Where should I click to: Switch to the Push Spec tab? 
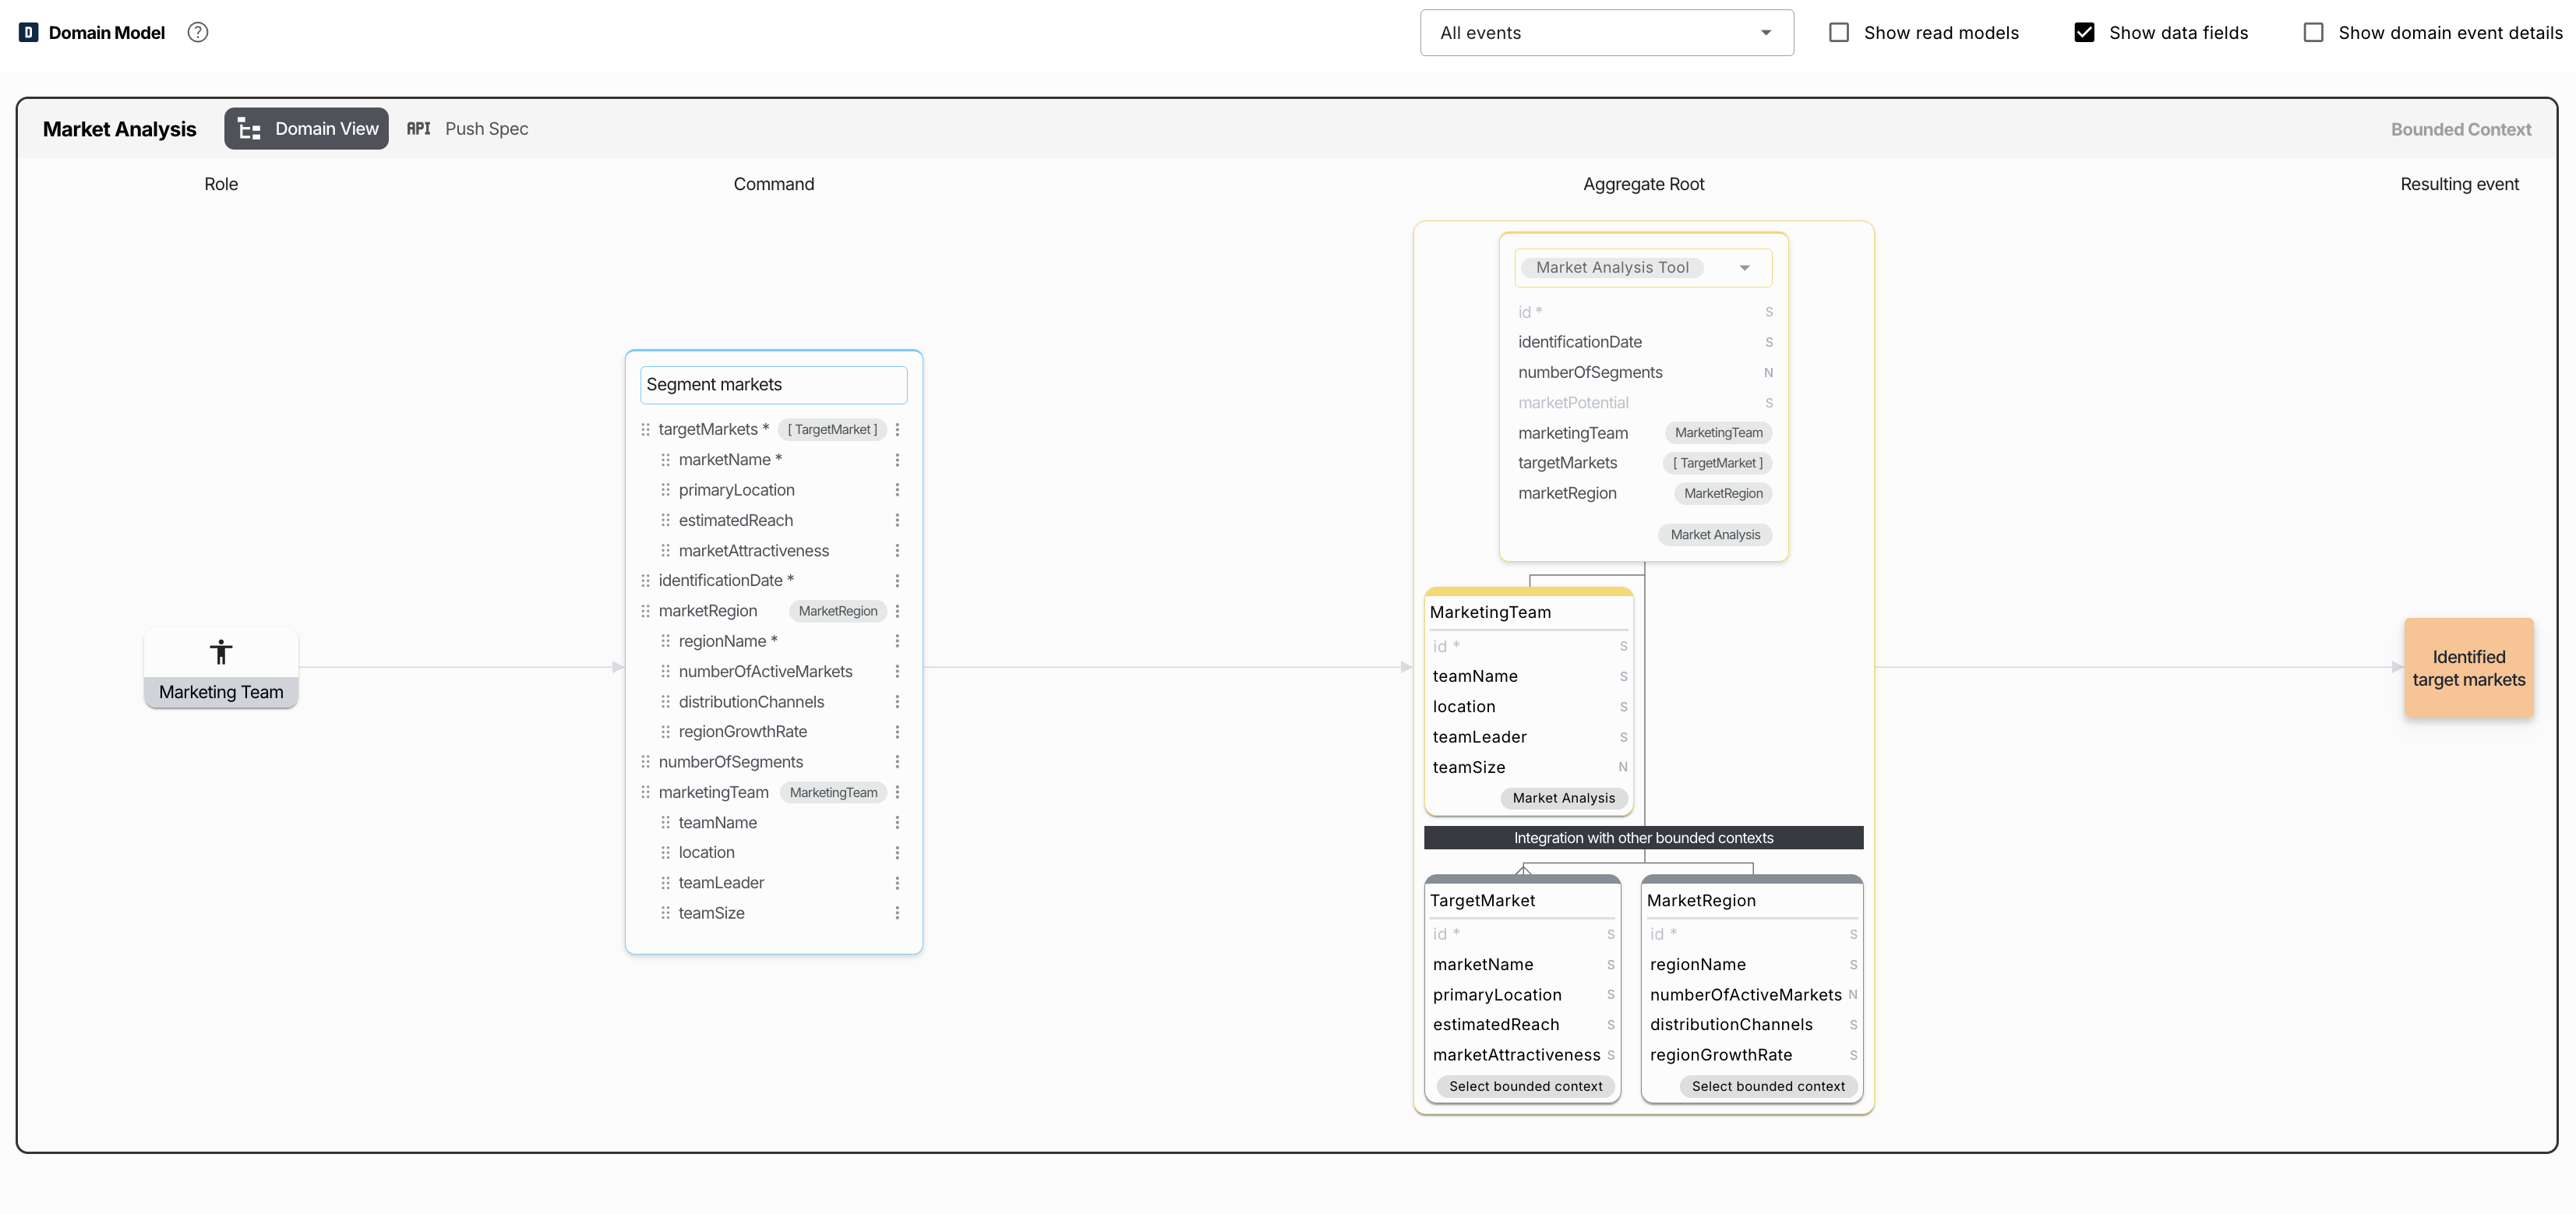click(x=467, y=129)
